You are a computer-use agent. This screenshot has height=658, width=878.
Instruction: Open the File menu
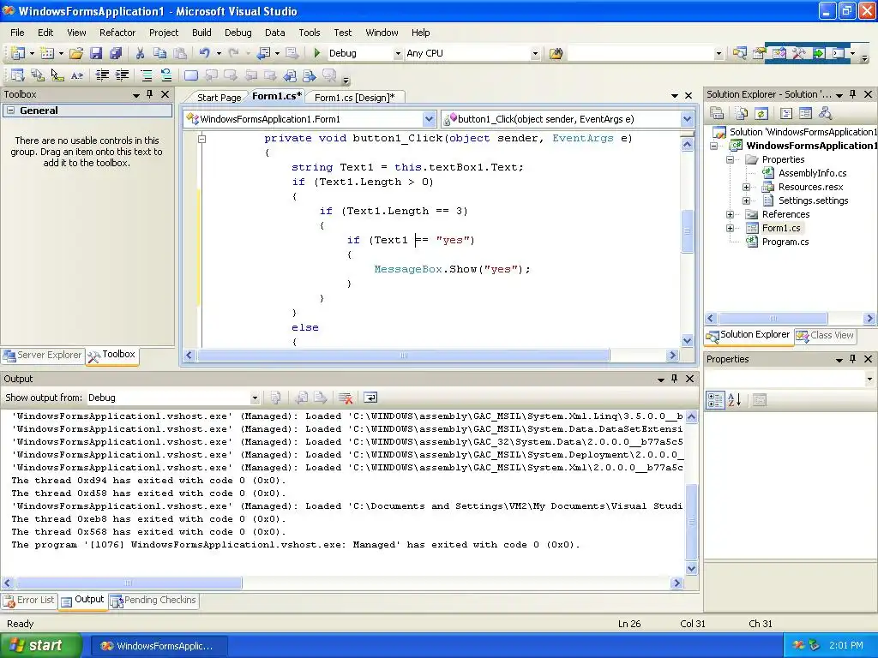(x=17, y=33)
